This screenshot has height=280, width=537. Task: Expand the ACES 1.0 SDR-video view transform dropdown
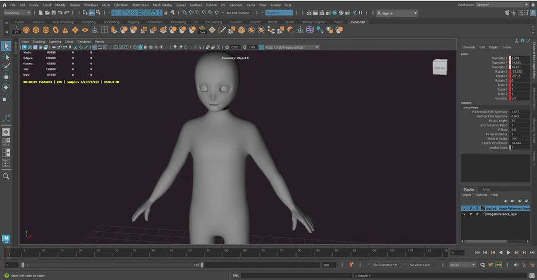[x=292, y=47]
